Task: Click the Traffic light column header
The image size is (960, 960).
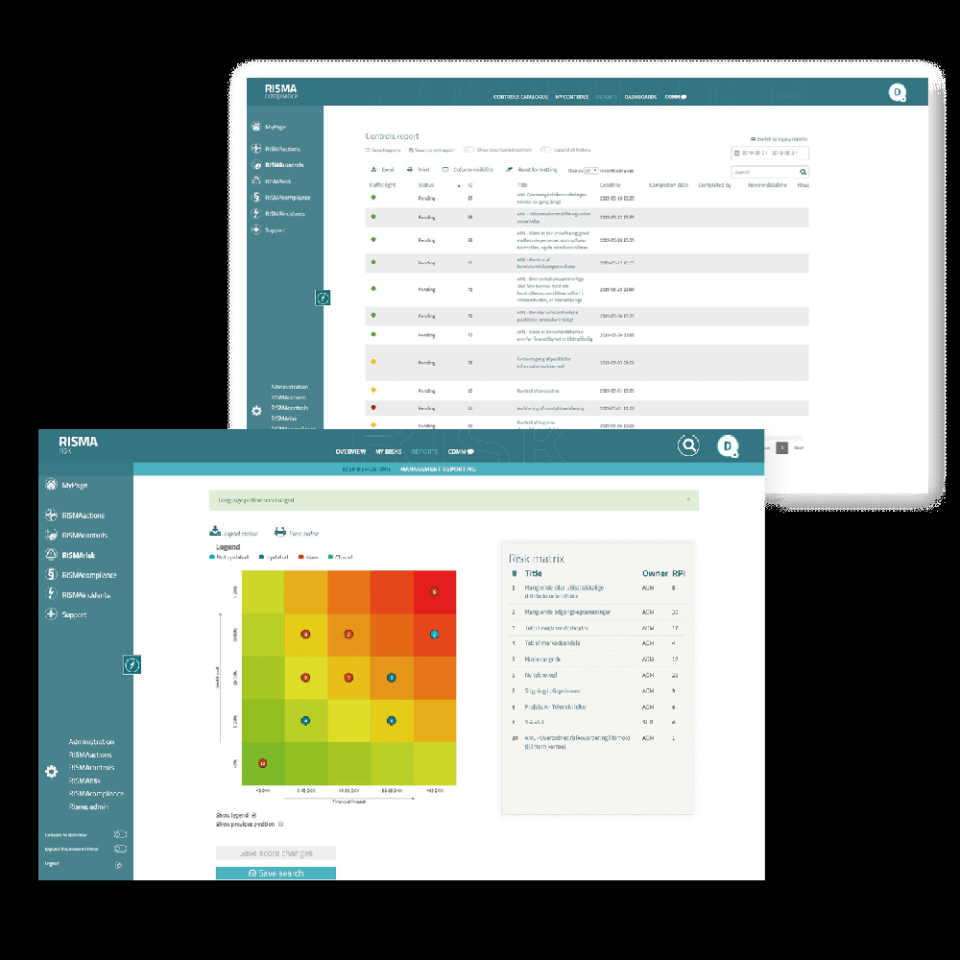Action: tap(382, 185)
